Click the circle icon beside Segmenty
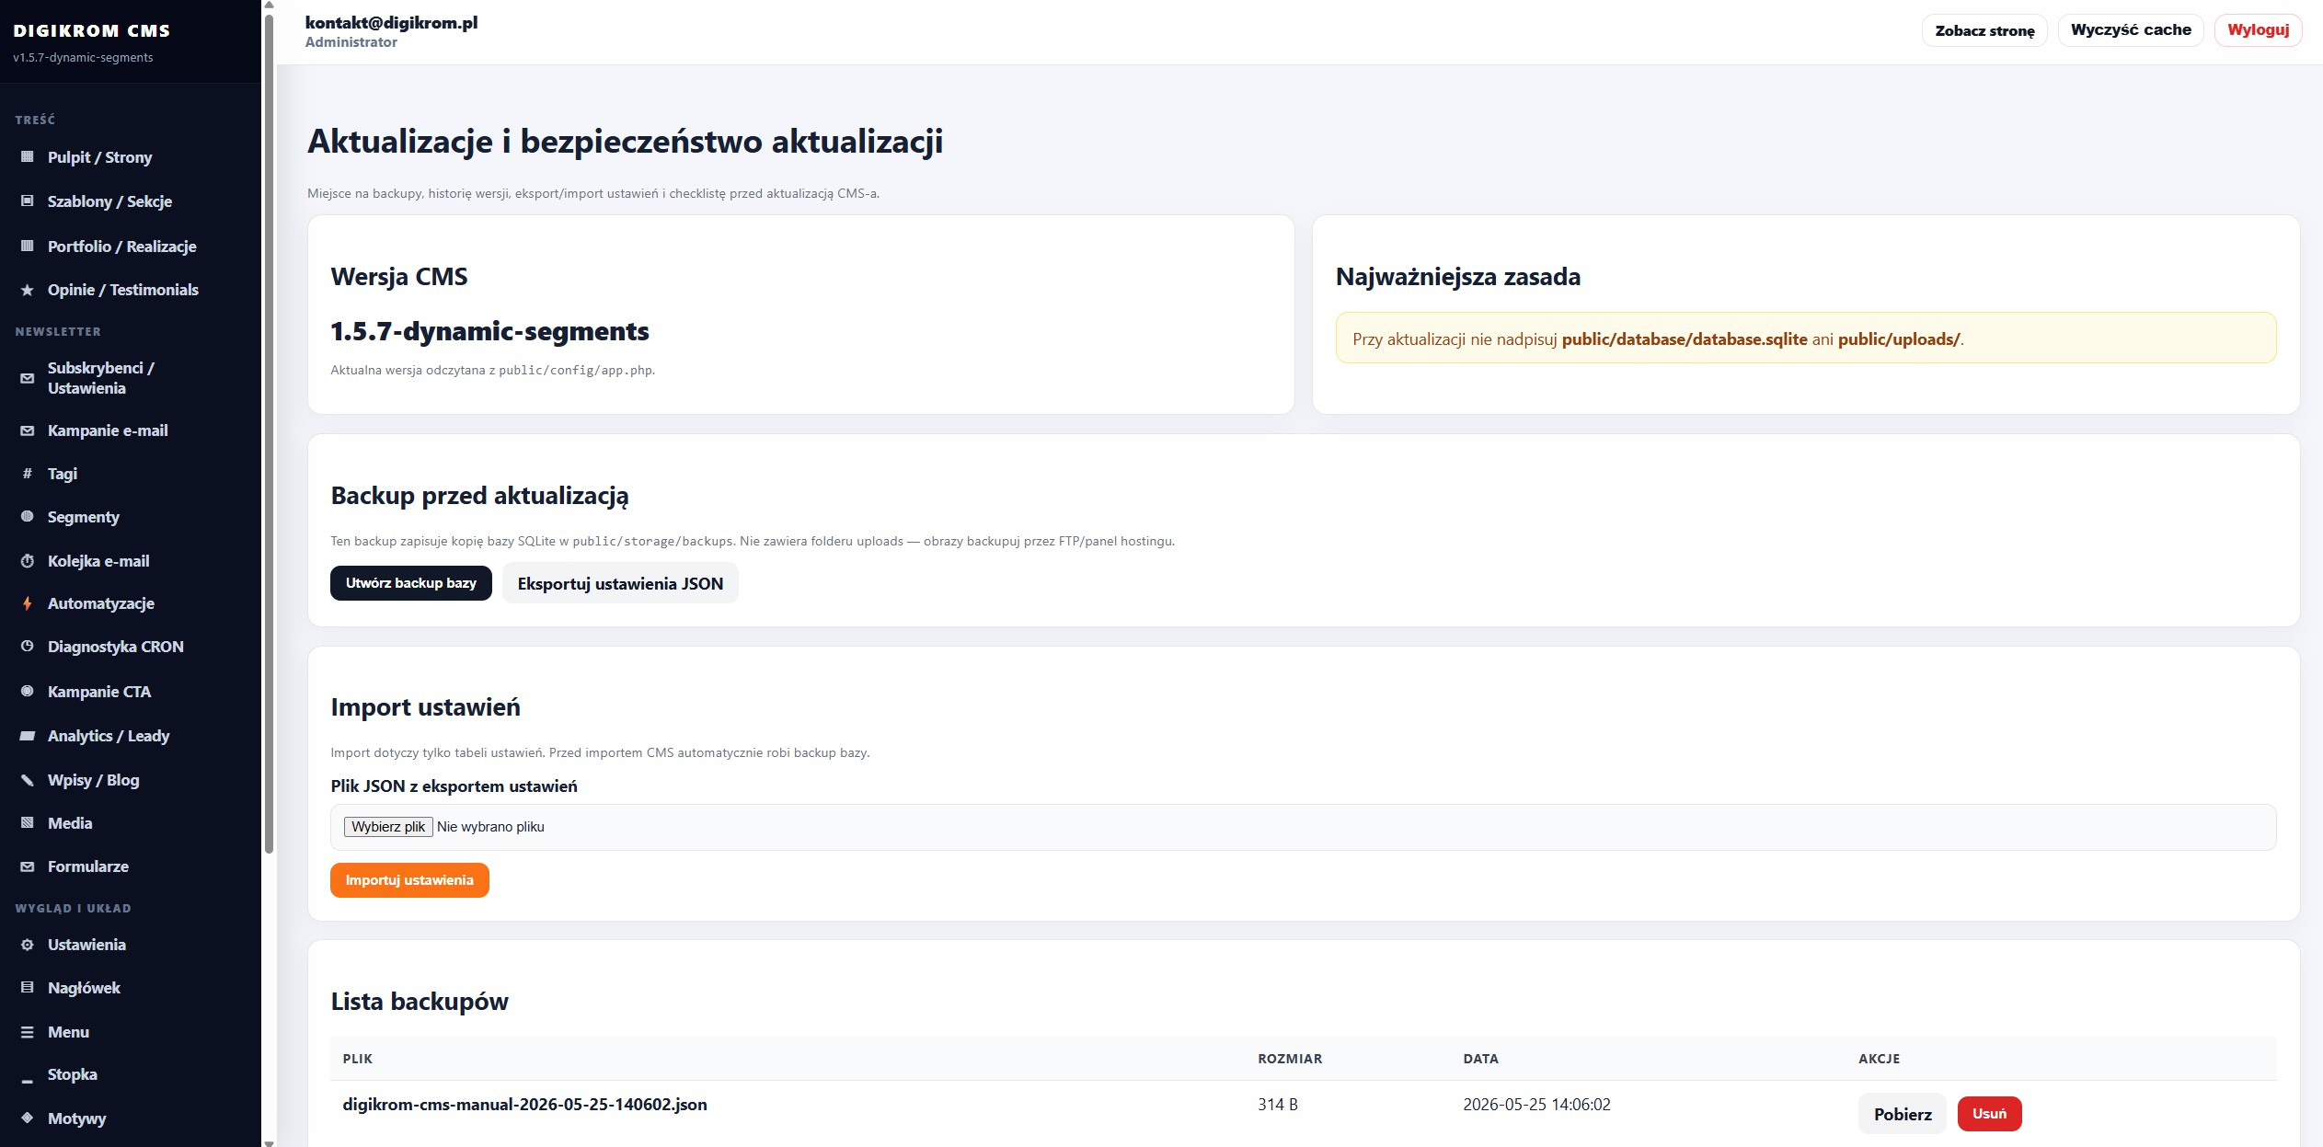Image resolution: width=2323 pixels, height=1147 pixels. [28, 517]
